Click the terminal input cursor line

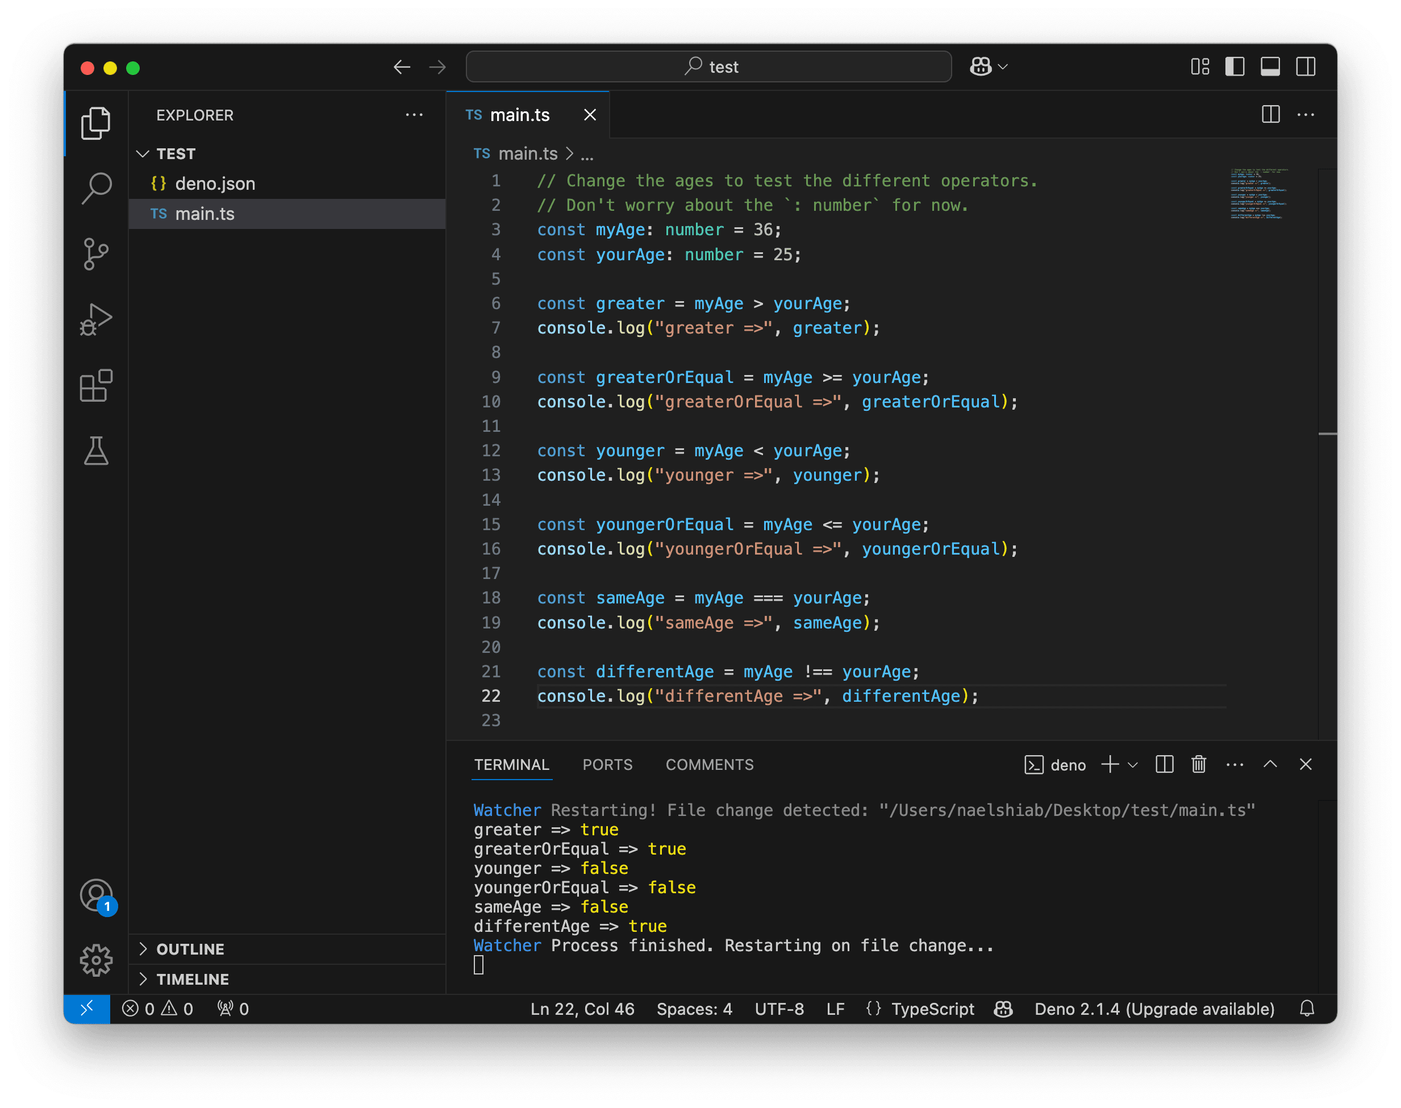click(479, 965)
